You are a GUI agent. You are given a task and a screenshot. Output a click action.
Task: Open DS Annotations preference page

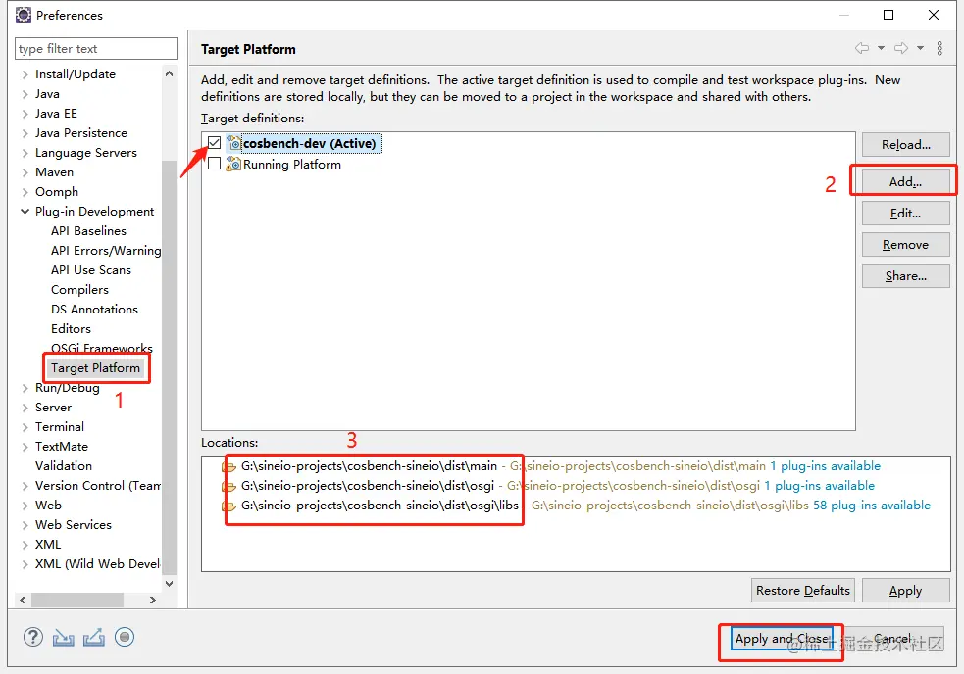[x=94, y=310]
